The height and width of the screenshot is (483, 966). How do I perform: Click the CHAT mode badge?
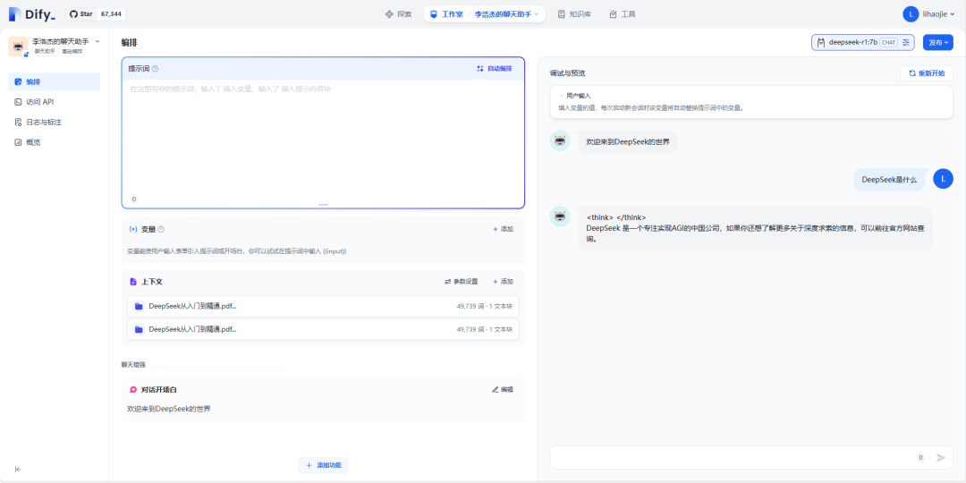pos(888,43)
